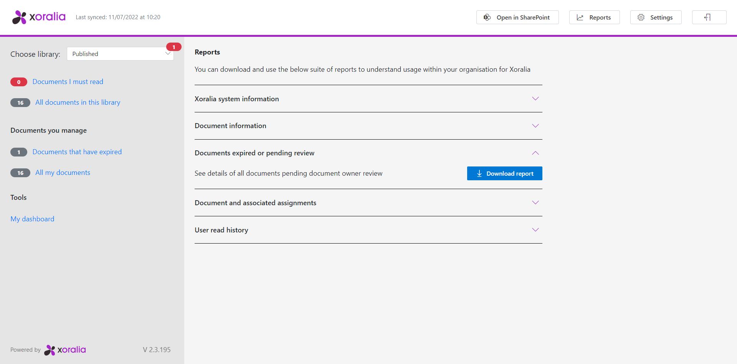Viewport: 737px width, 364px height.
Task: Click the Xoralia logo in header
Action: click(x=39, y=17)
